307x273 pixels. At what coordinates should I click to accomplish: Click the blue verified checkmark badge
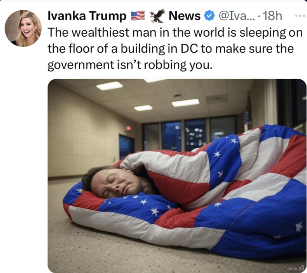(x=209, y=16)
